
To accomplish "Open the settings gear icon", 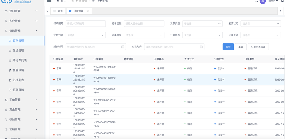I will point(282,1).
